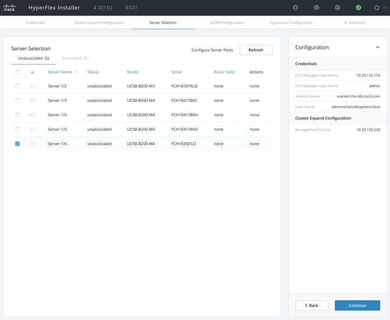Click the Refresh button

coord(256,50)
